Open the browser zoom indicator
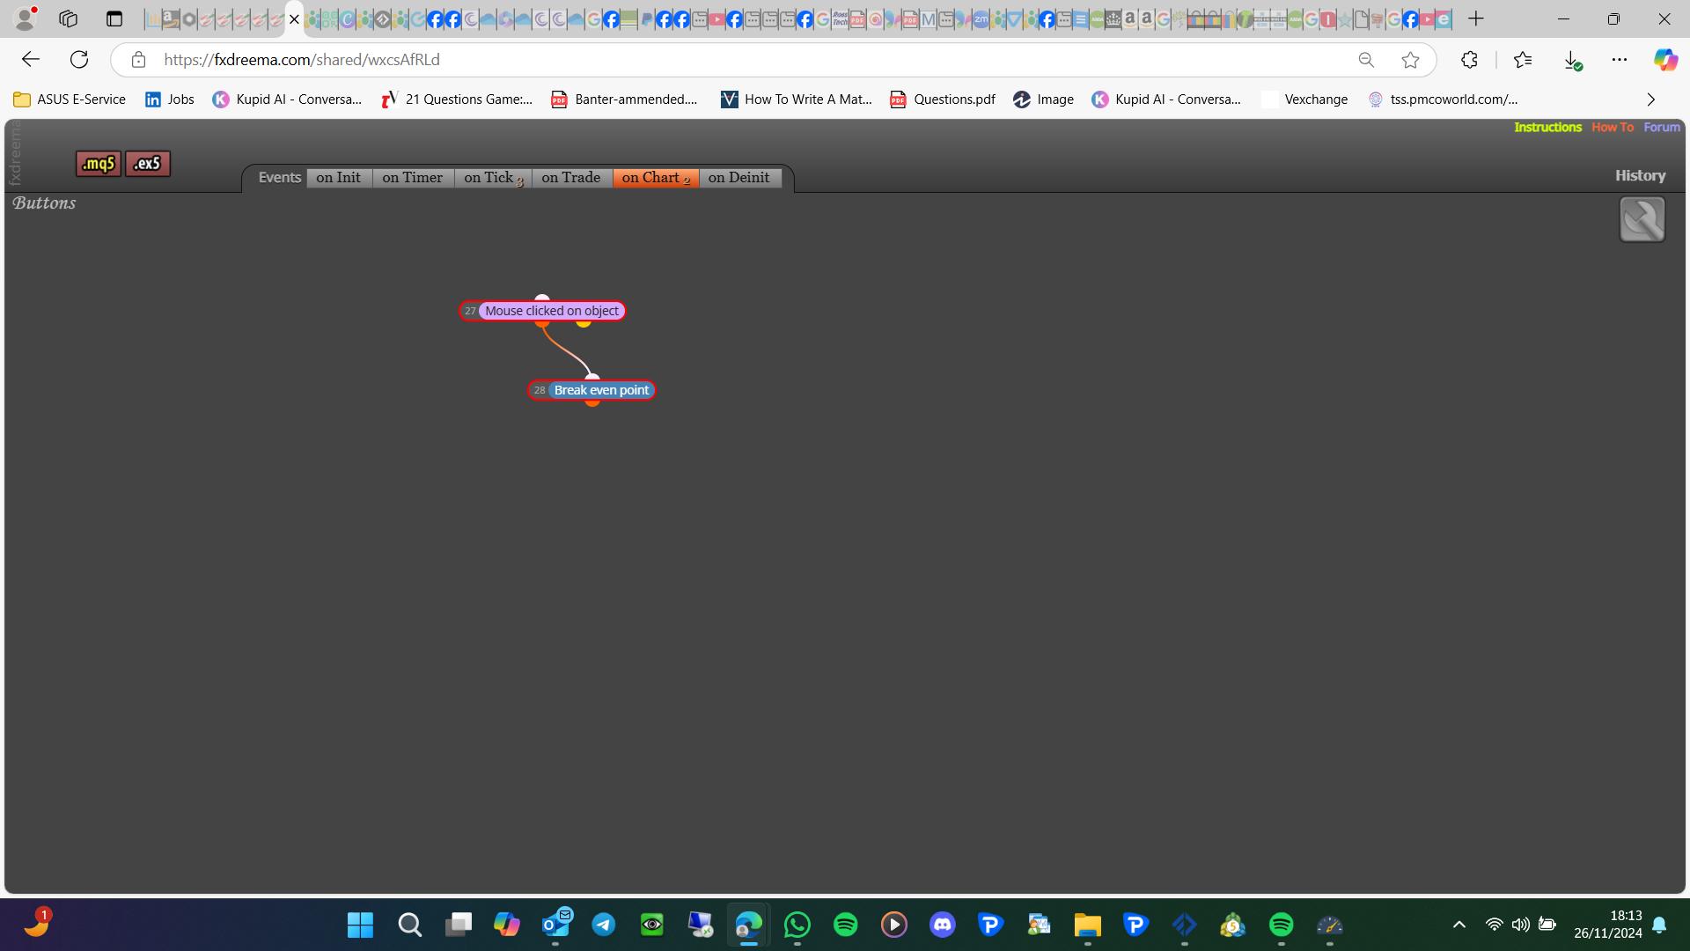The width and height of the screenshot is (1690, 951). [1366, 60]
